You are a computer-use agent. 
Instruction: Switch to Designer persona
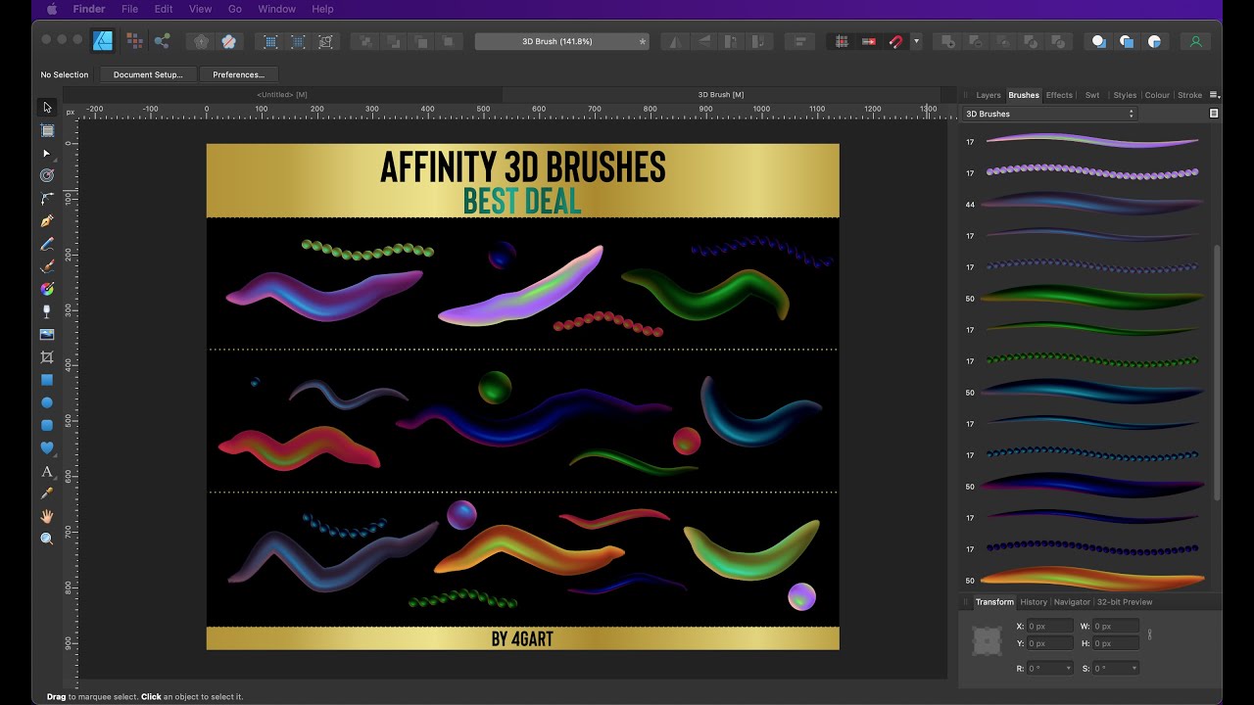point(103,41)
